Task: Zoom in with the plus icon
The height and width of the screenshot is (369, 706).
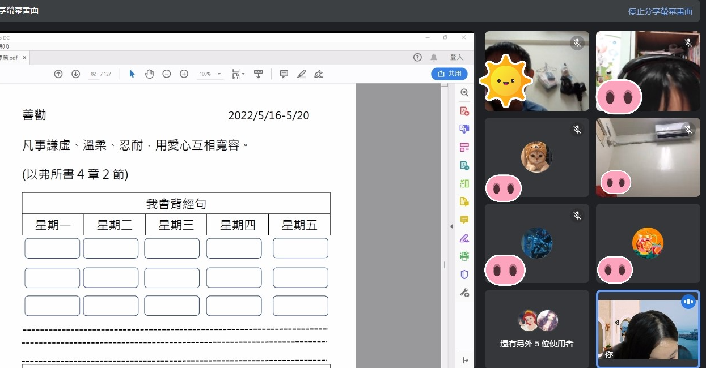Action: tap(184, 74)
